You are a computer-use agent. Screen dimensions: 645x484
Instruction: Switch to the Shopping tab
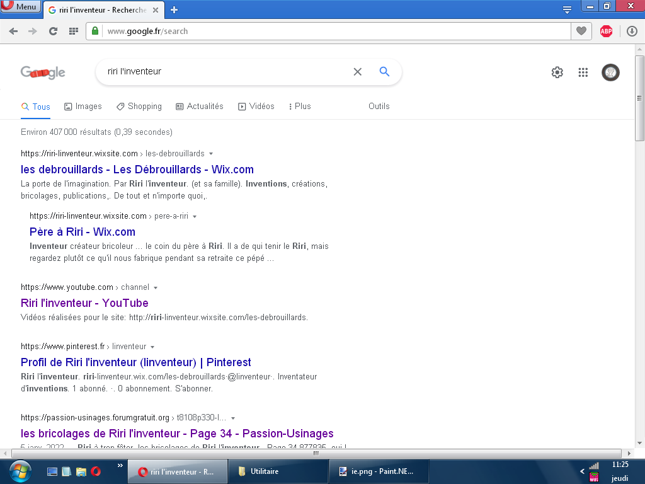coord(139,106)
